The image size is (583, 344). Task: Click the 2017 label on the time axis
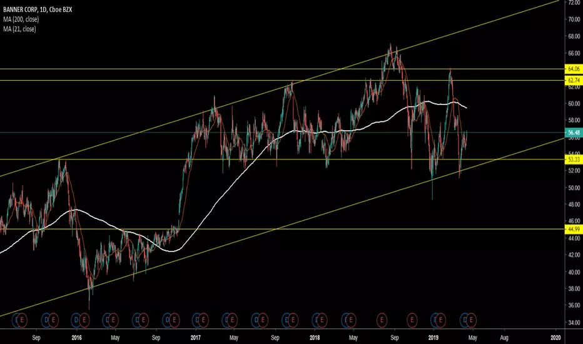click(x=196, y=338)
